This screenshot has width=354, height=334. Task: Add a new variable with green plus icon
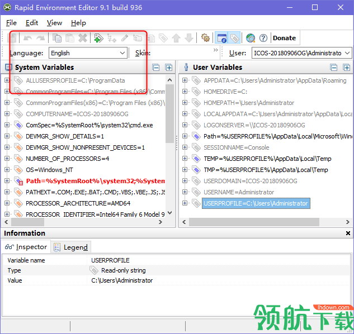tap(98, 38)
